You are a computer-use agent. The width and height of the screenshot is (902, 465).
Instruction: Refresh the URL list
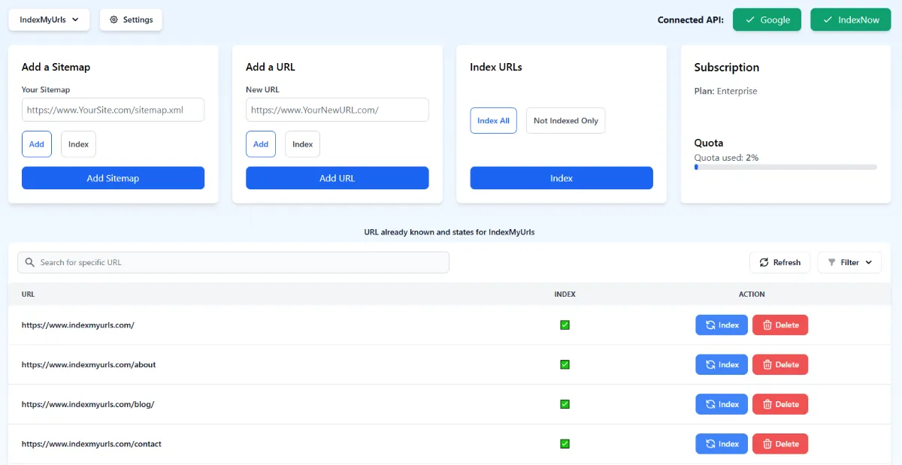tap(779, 262)
